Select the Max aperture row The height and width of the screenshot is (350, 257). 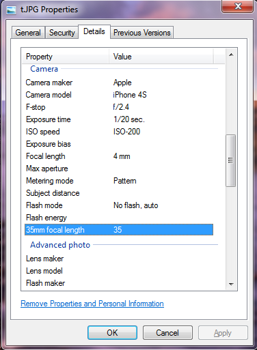point(119,169)
